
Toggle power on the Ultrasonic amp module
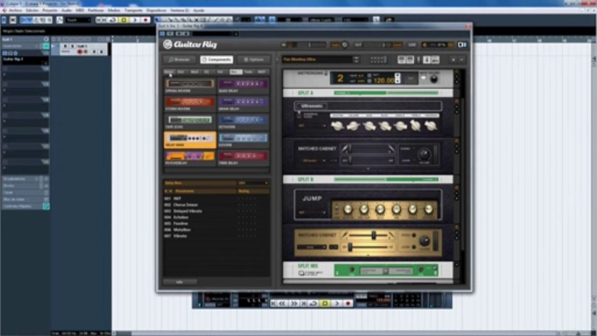(457, 101)
